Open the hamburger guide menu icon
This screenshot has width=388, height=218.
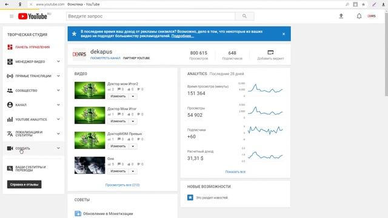[x=12, y=16]
